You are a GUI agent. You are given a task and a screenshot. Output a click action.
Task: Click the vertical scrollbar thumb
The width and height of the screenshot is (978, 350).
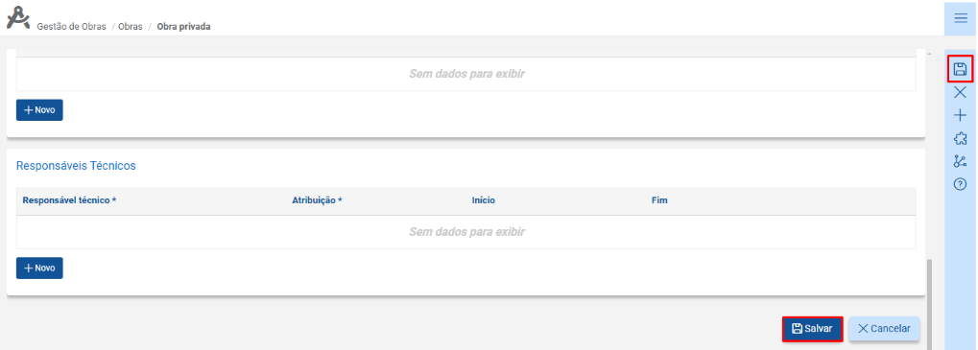tap(929, 305)
